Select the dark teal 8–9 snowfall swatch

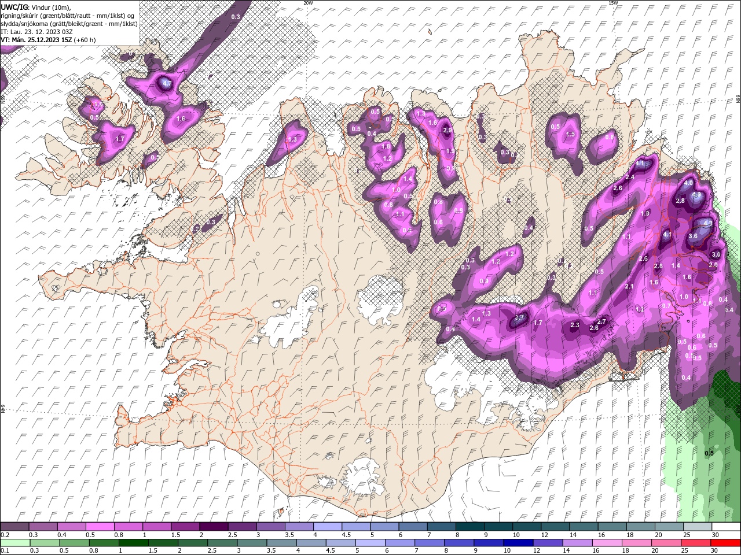click(469, 527)
